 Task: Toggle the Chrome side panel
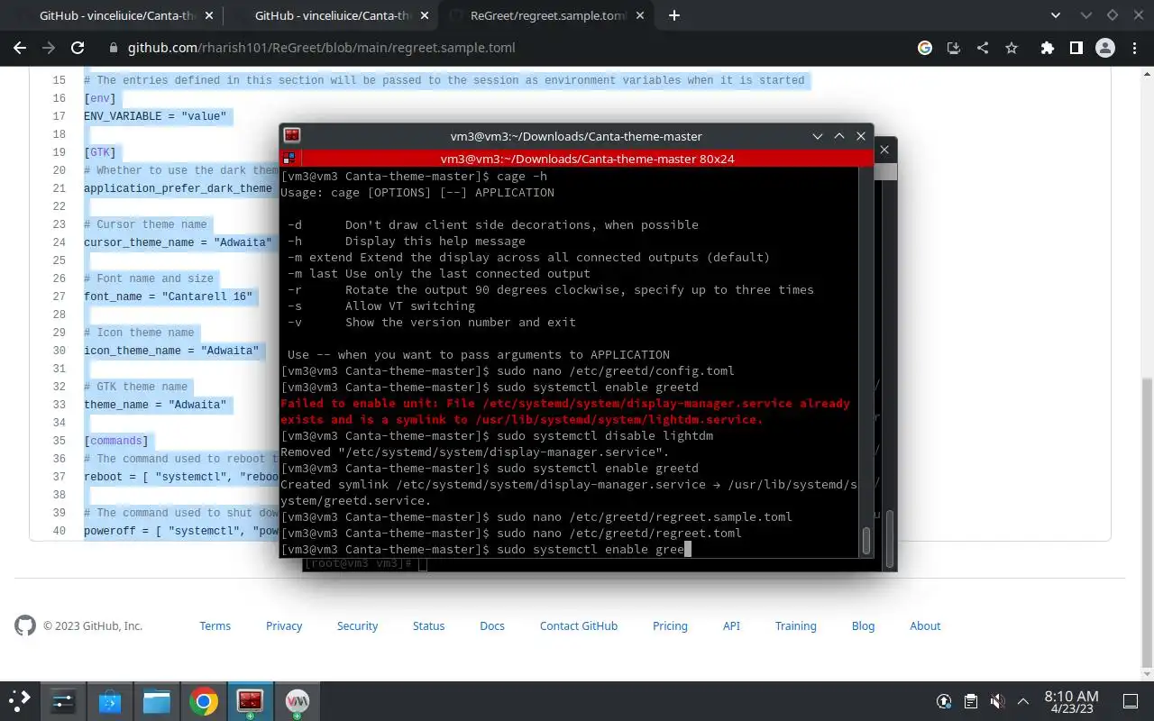1076,48
